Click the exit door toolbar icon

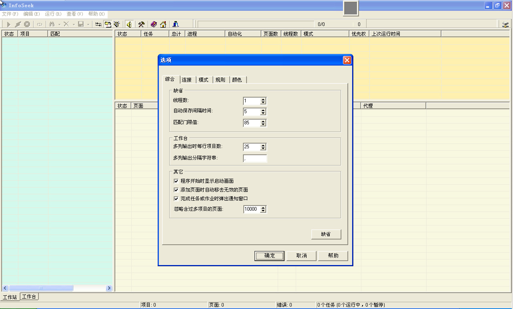(x=175, y=24)
